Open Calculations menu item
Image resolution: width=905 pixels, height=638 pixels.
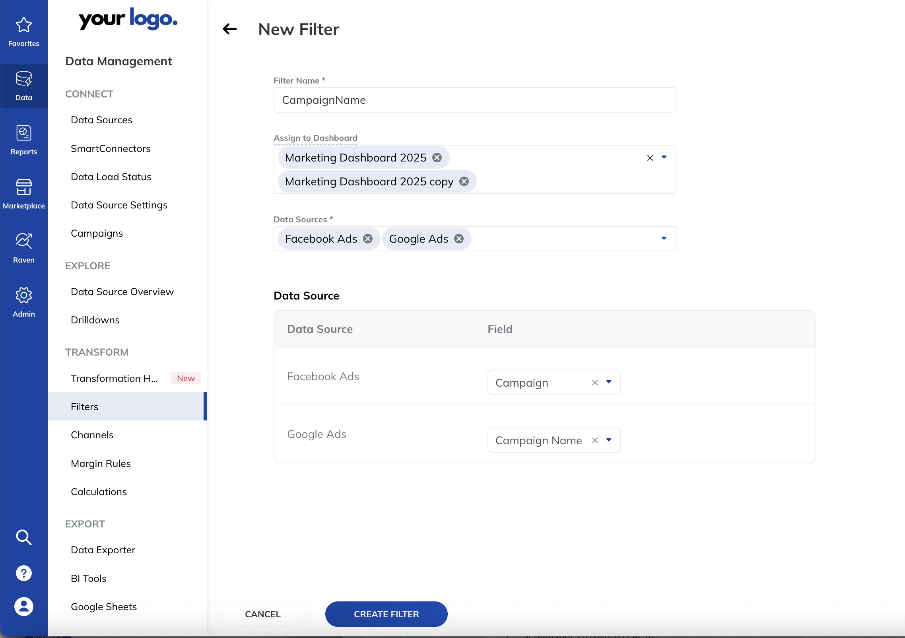99,492
